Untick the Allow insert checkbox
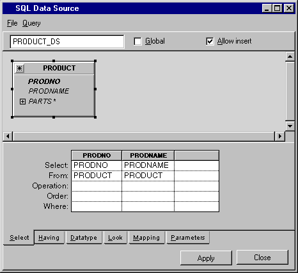The width and height of the screenshot is (298, 273). pyautogui.click(x=210, y=41)
